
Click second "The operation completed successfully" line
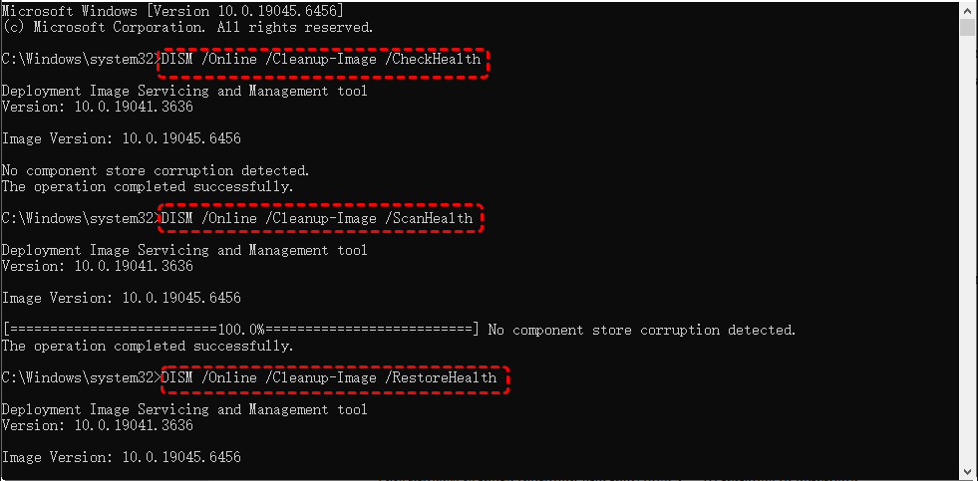[148, 346]
